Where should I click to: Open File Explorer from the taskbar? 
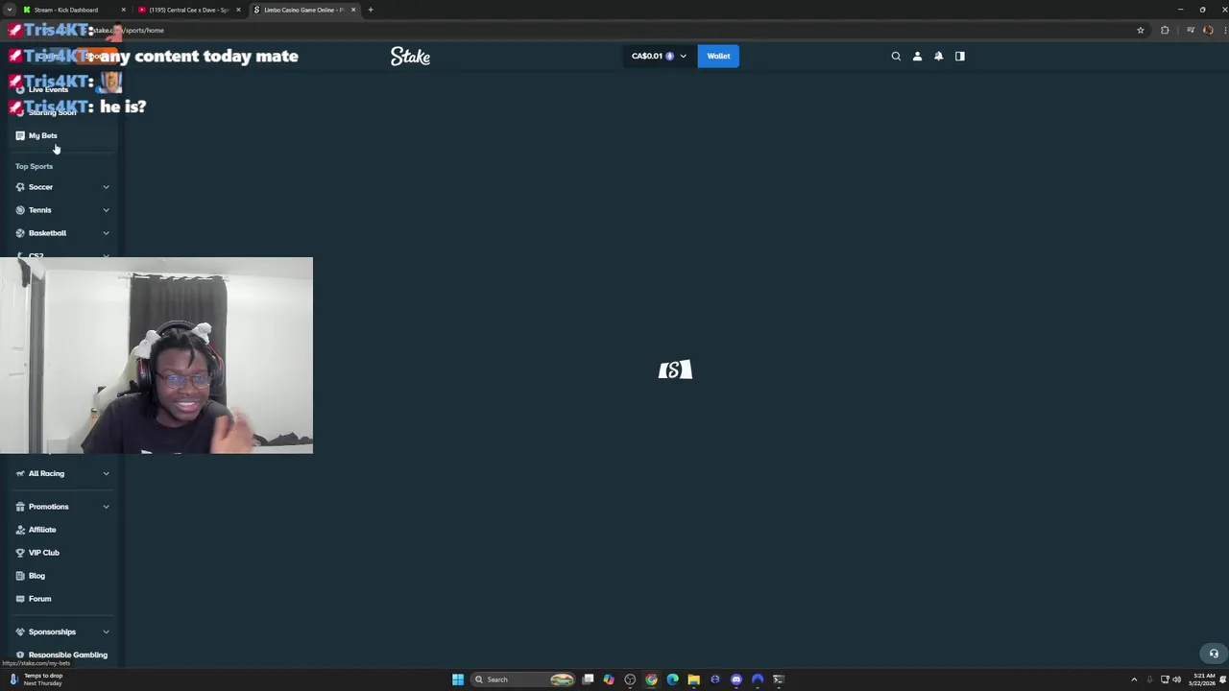pyautogui.click(x=693, y=679)
